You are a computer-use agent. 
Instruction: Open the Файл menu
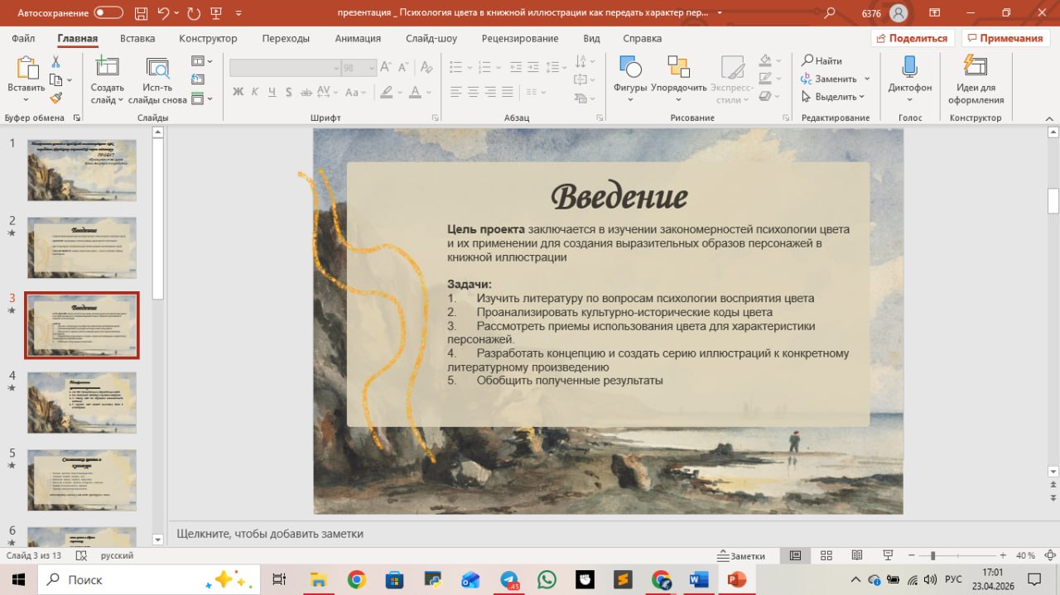(23, 38)
